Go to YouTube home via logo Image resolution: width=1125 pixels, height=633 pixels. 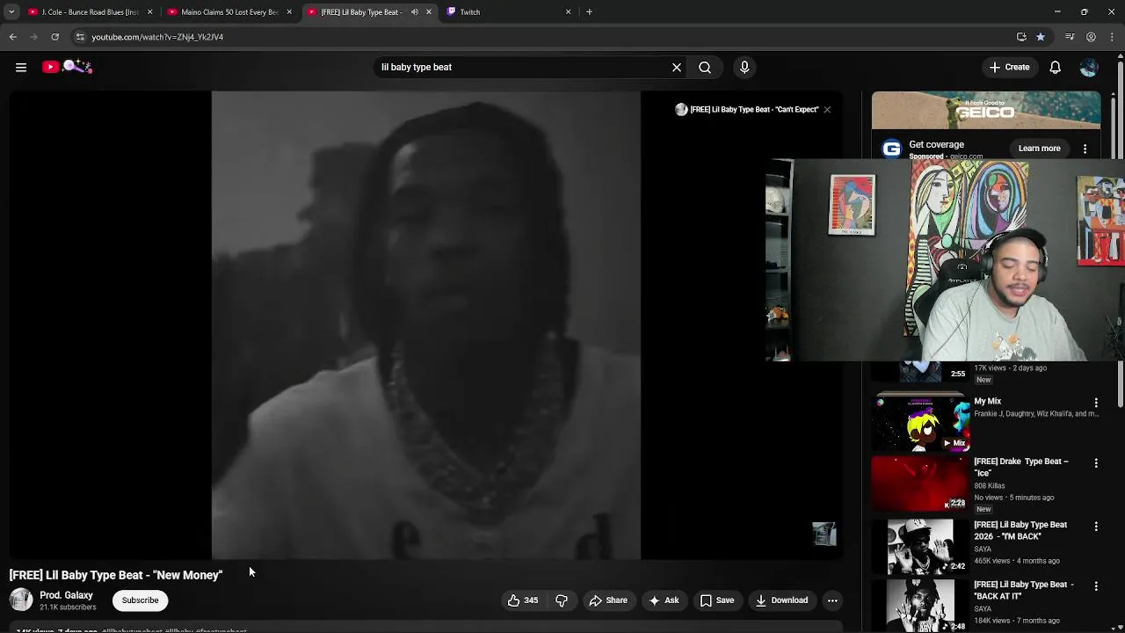tap(66, 67)
